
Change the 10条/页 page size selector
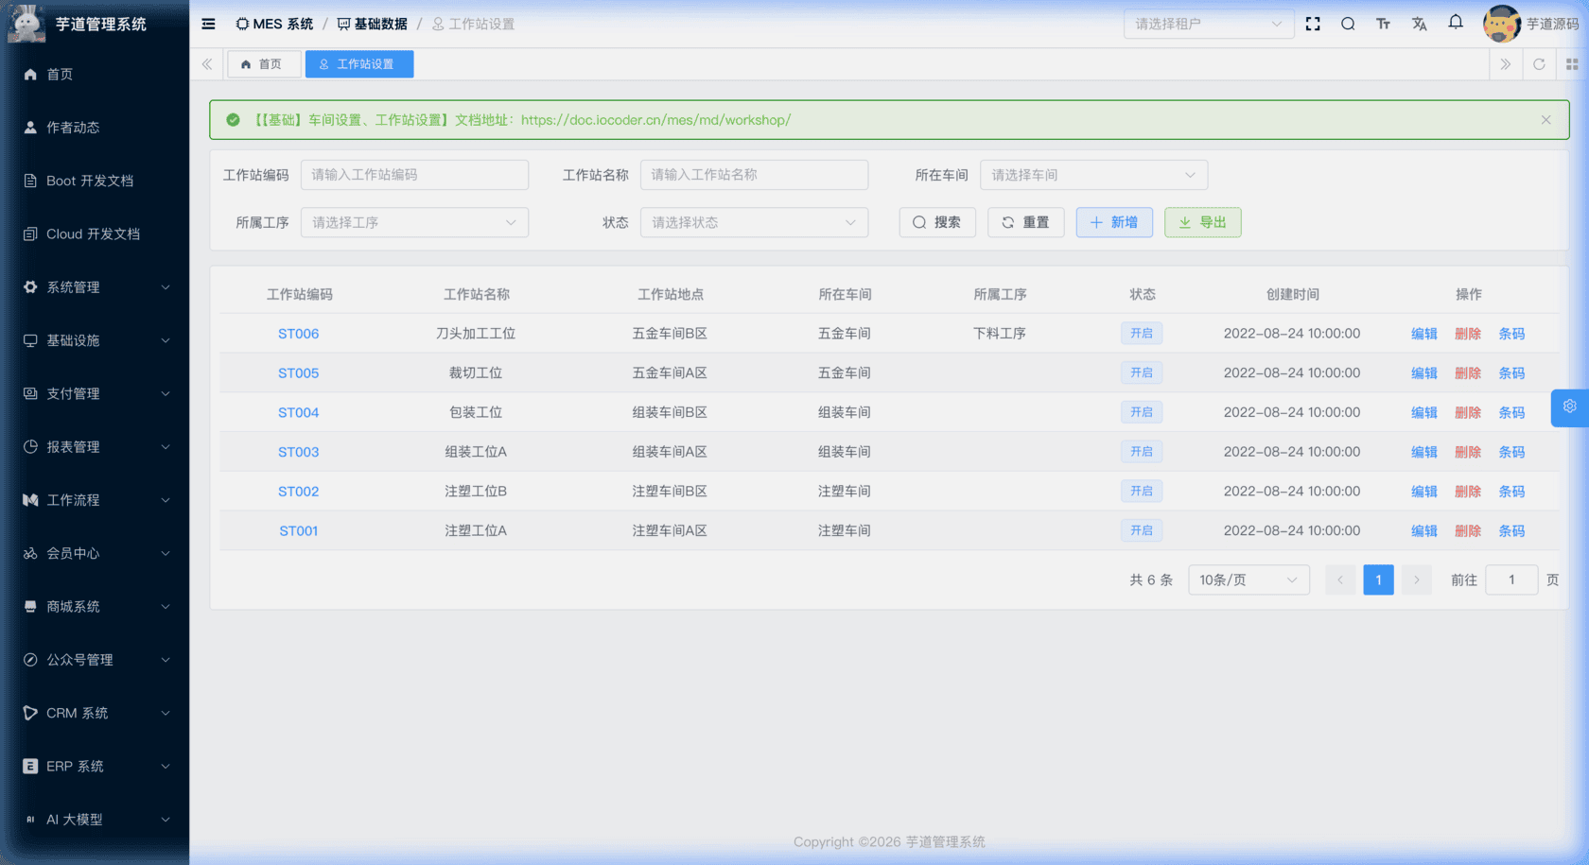(1248, 580)
